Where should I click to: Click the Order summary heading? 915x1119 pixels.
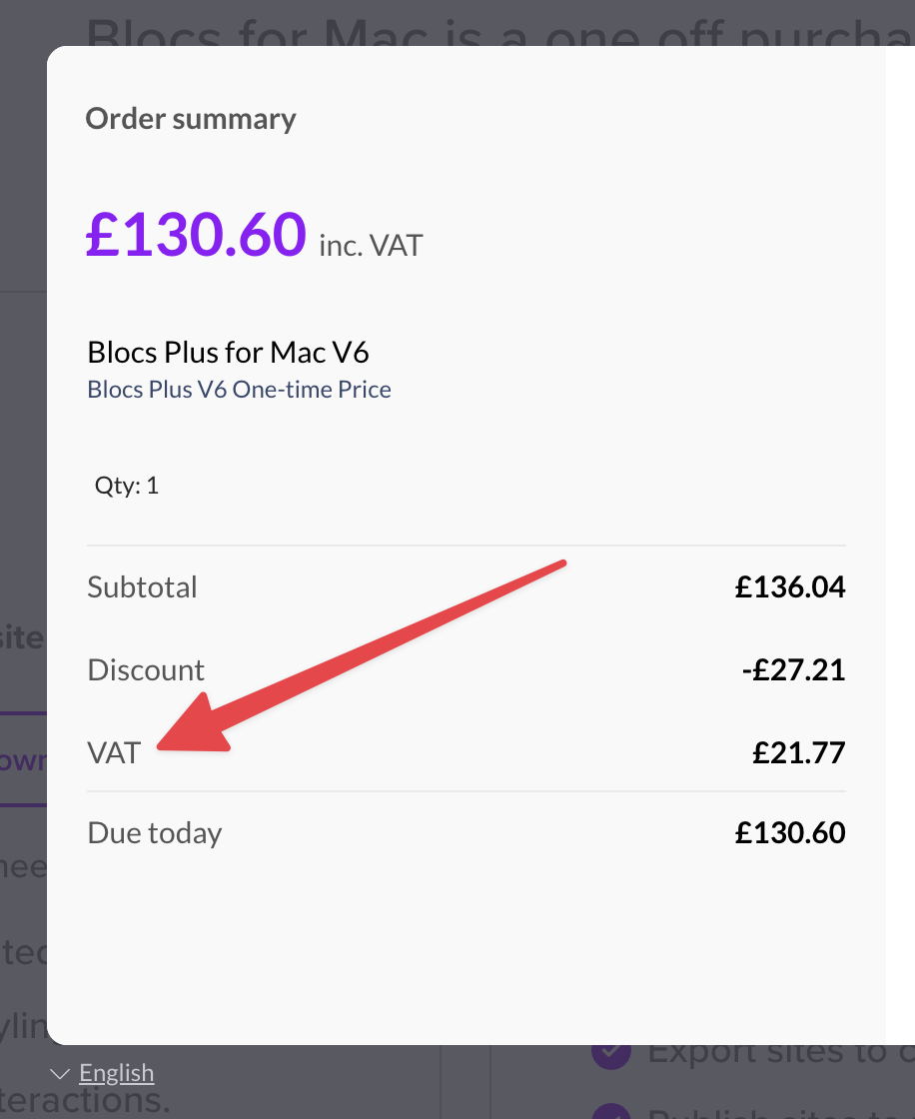(191, 119)
